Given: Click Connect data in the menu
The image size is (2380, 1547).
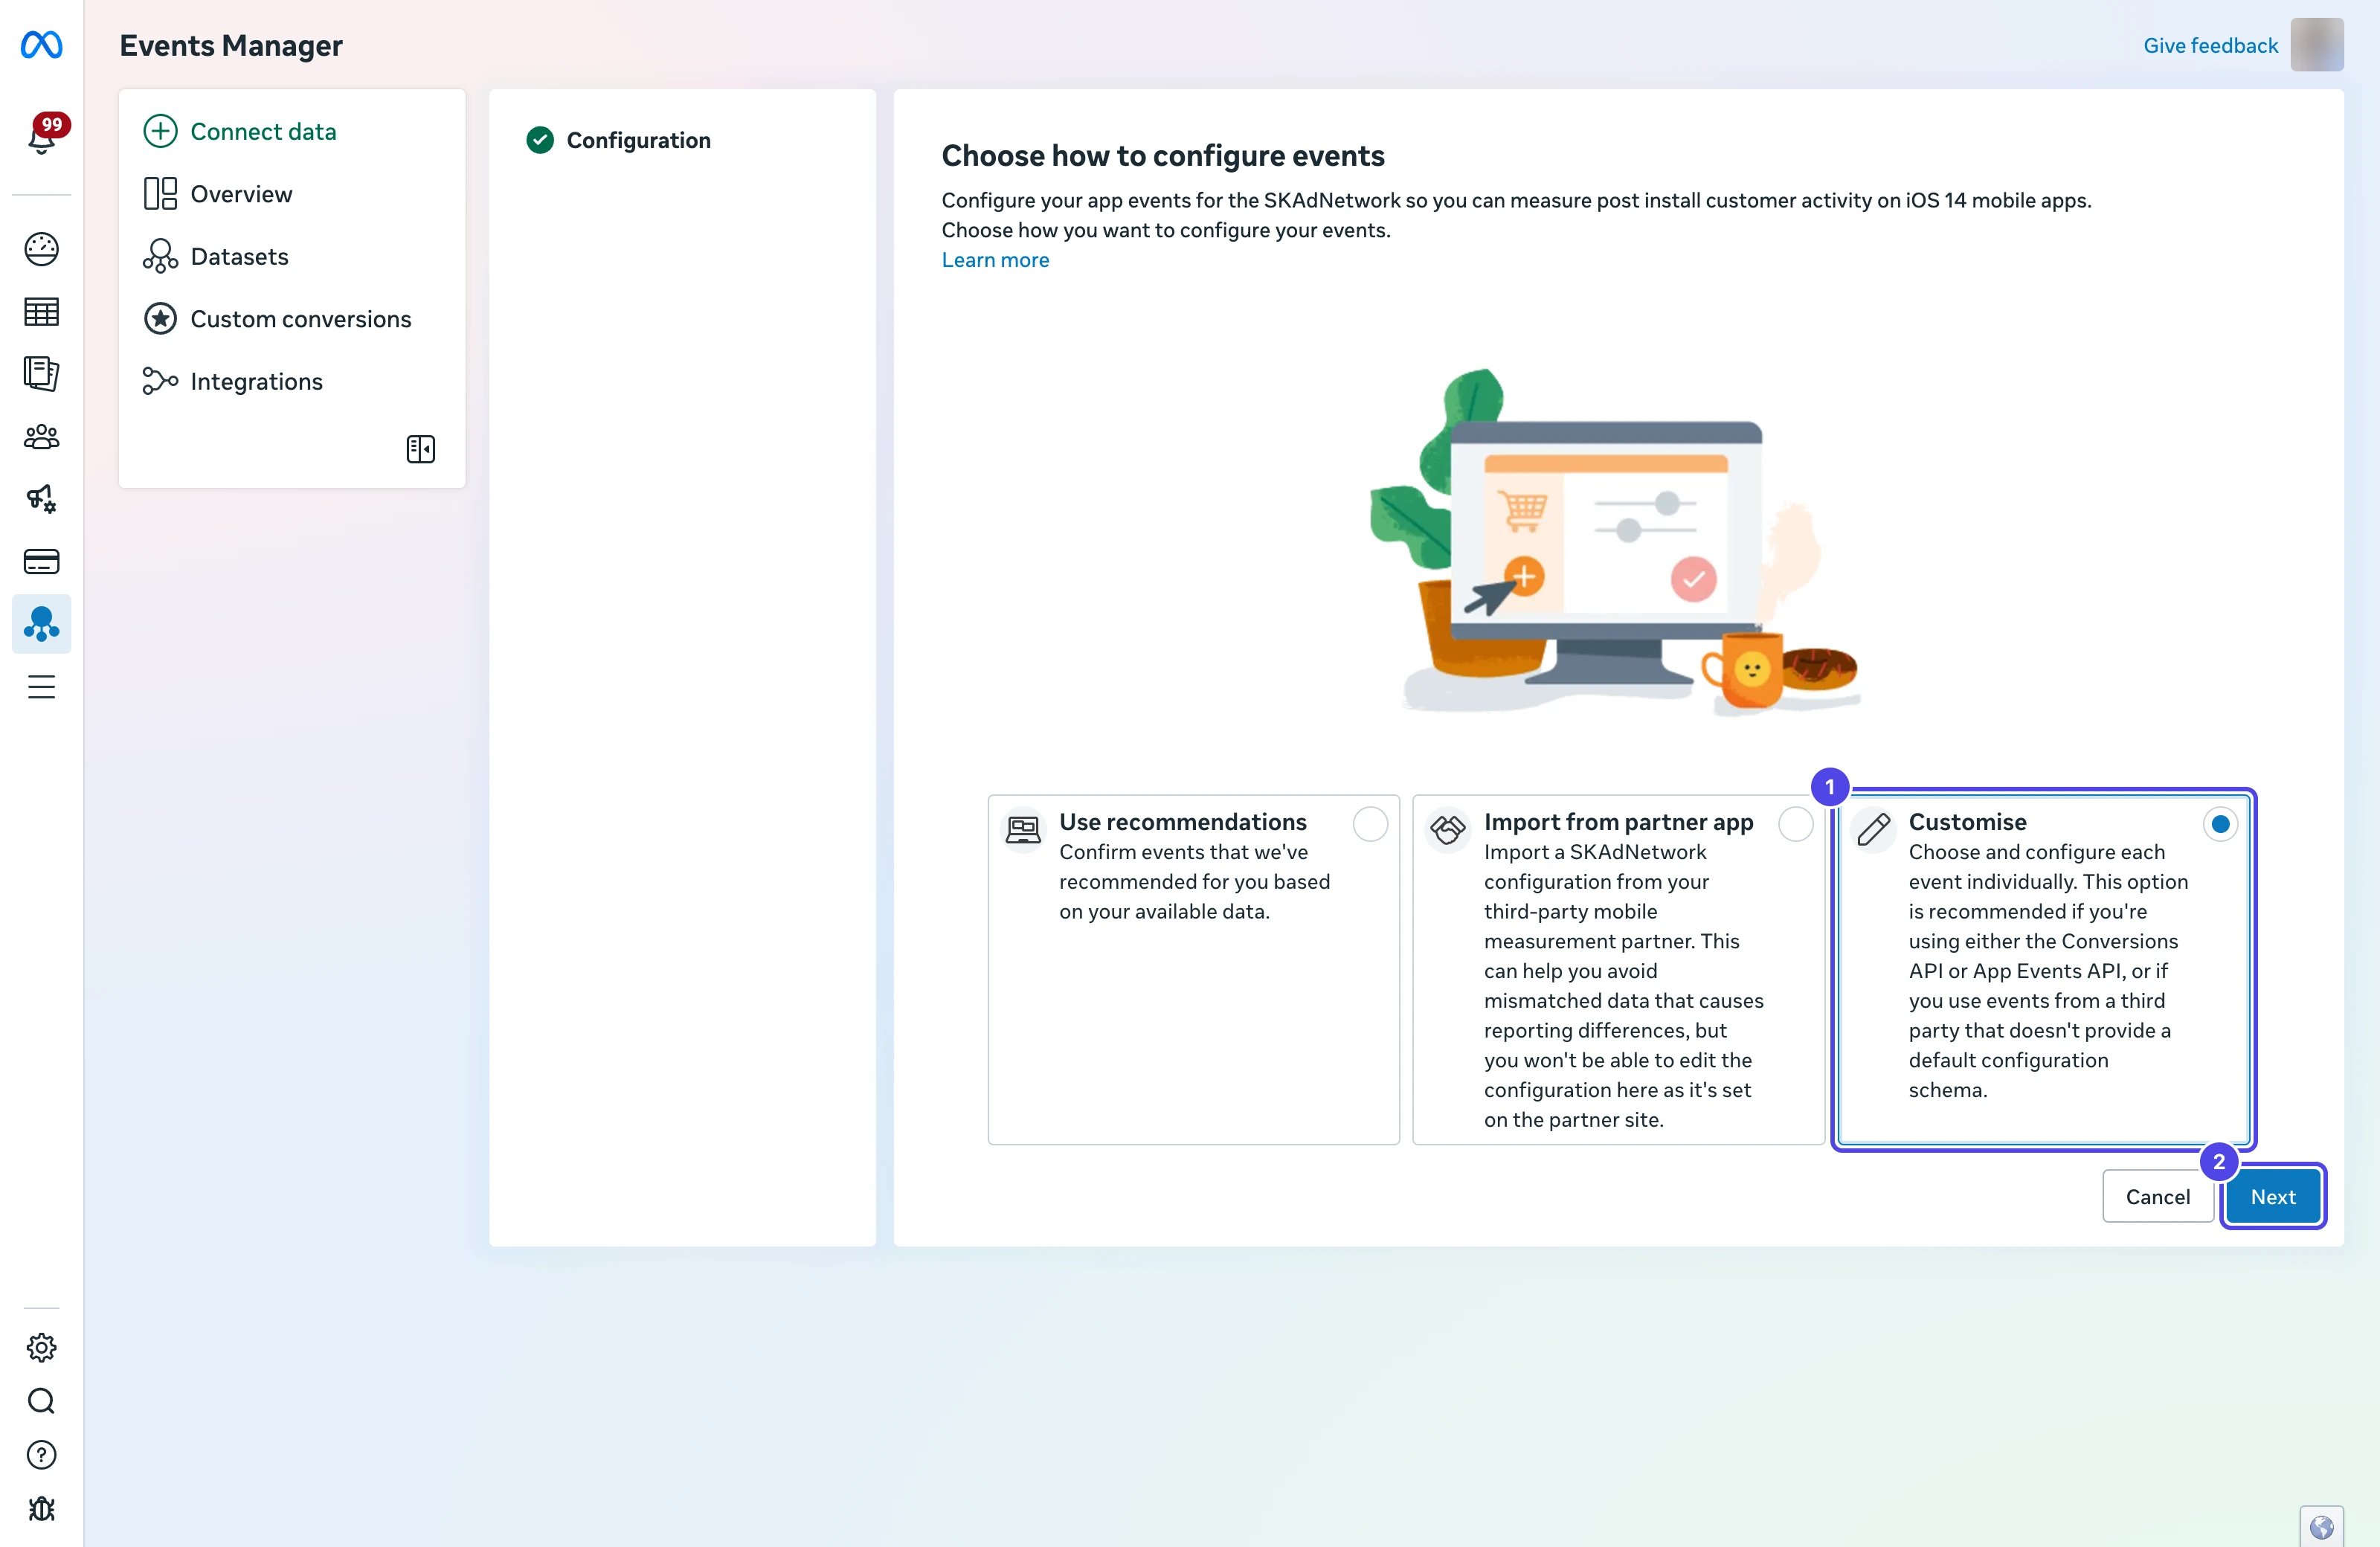Looking at the screenshot, I should click(240, 131).
